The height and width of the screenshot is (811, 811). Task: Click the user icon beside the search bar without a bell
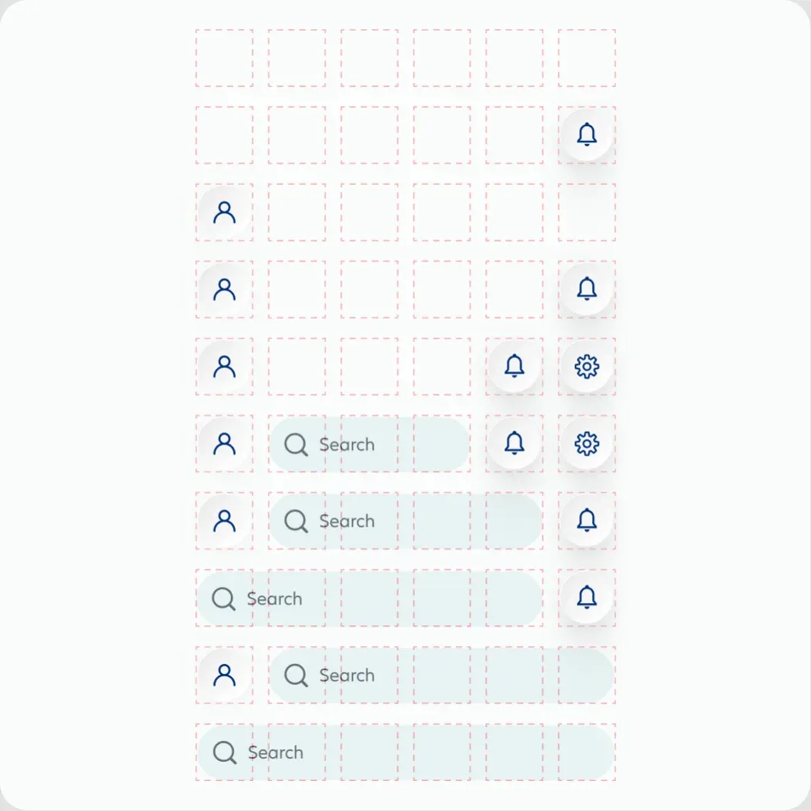pos(224,675)
